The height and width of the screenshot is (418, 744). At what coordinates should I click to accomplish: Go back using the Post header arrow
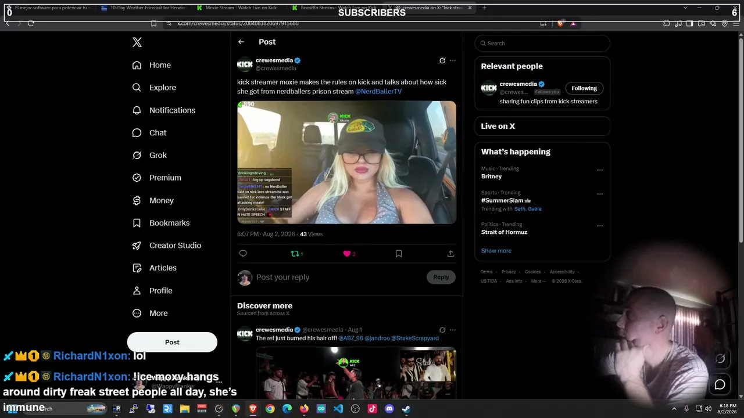[x=241, y=42]
